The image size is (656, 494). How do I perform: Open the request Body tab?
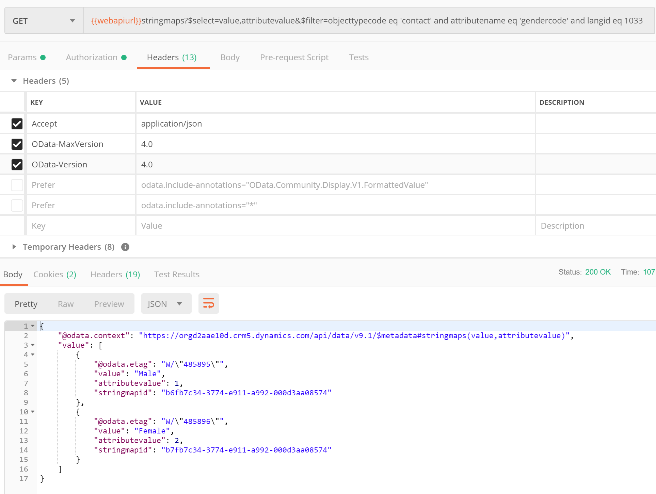[230, 57]
